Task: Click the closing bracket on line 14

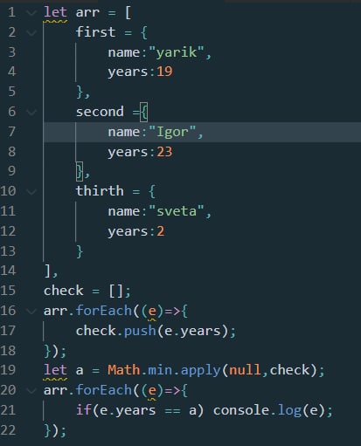Action: pyautogui.click(x=48, y=271)
